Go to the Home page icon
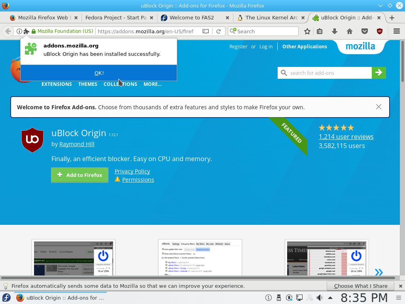Viewport: 405px width, 304px height. (x=350, y=31)
